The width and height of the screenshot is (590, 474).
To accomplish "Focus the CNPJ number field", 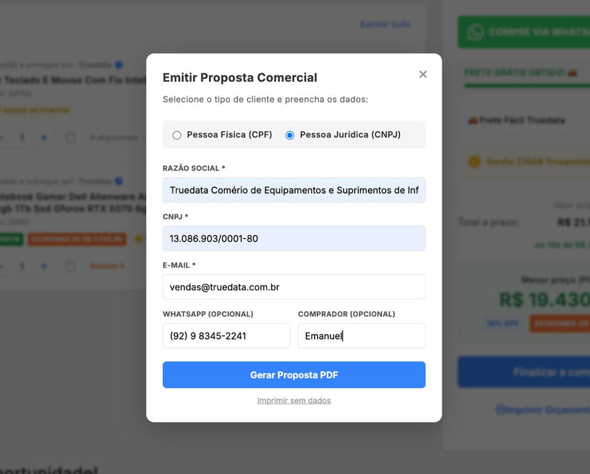I will 294,239.
